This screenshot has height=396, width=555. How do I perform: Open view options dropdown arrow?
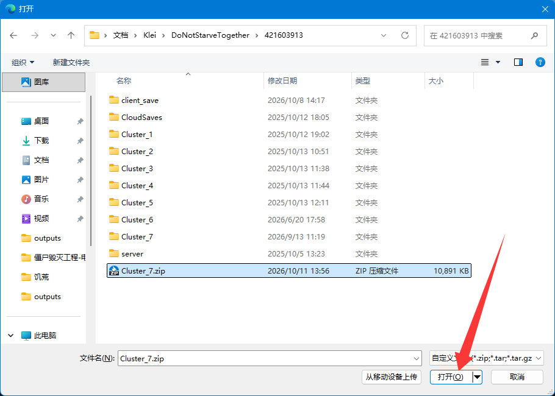tap(498, 62)
